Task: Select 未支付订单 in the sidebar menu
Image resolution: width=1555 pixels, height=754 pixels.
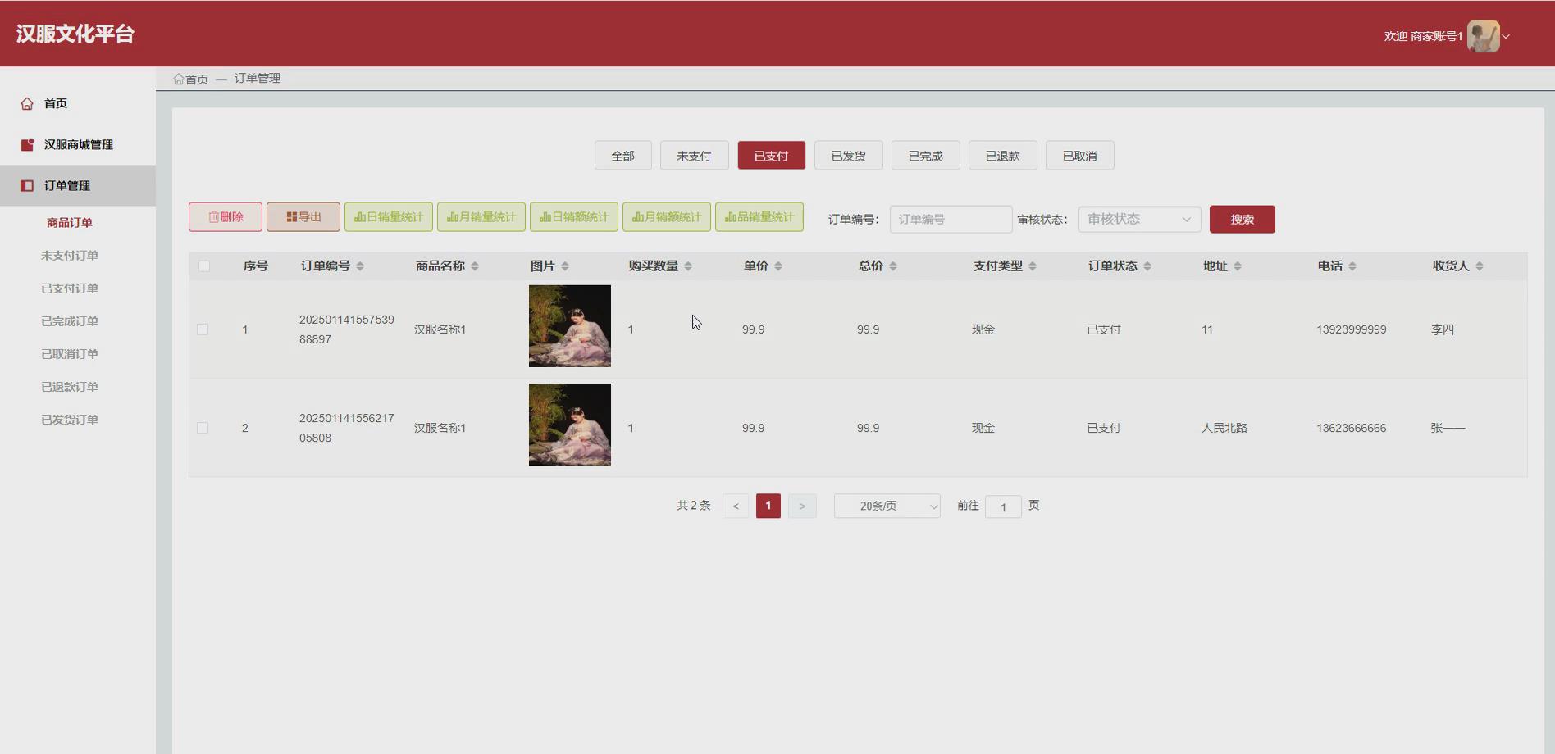Action: [x=70, y=255]
